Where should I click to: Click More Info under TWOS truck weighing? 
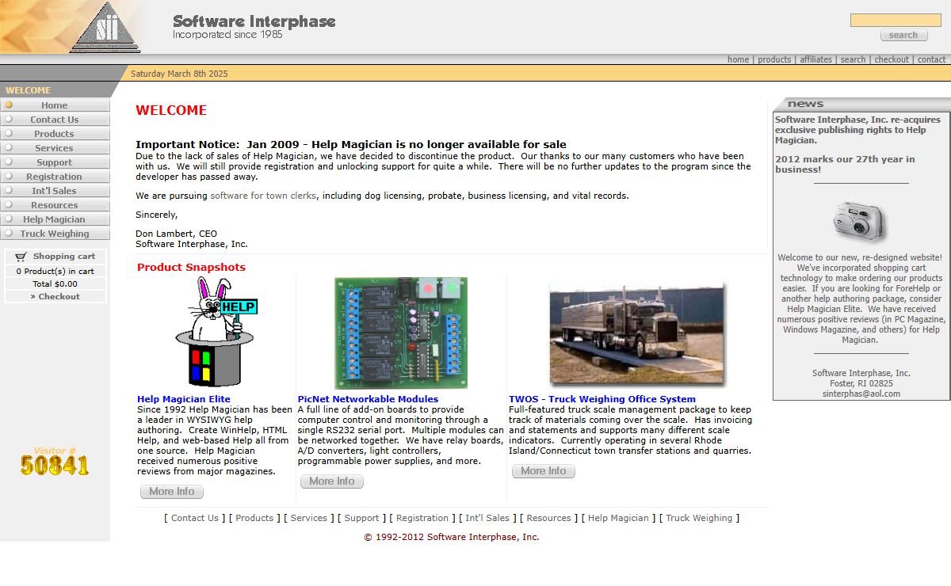pyautogui.click(x=544, y=471)
